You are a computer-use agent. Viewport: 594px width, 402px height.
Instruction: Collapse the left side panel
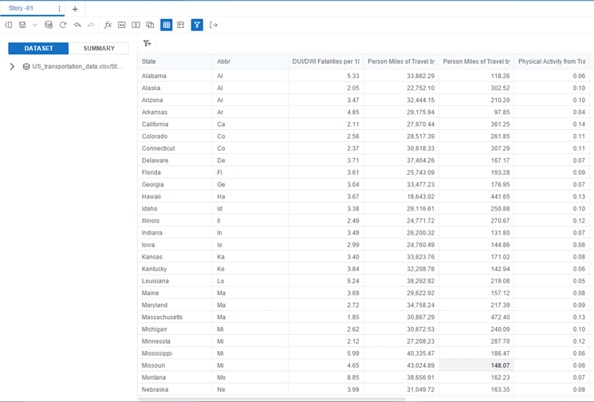tap(8, 25)
